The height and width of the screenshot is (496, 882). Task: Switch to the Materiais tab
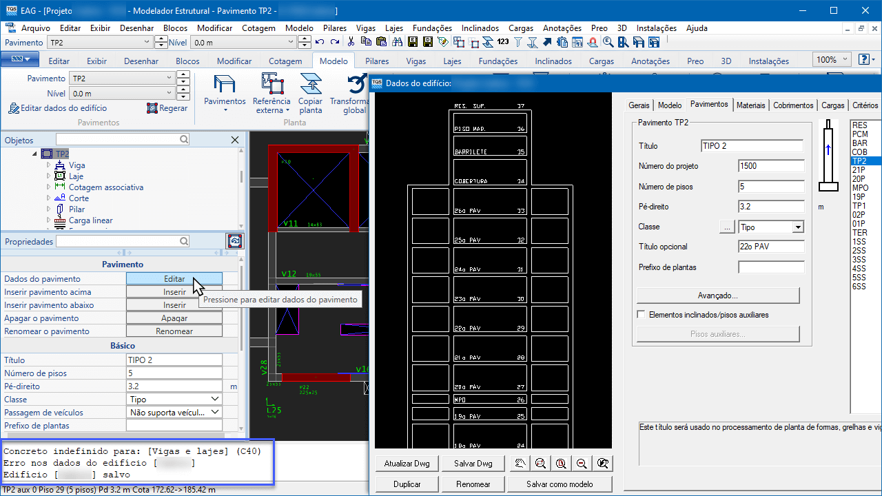pos(750,105)
